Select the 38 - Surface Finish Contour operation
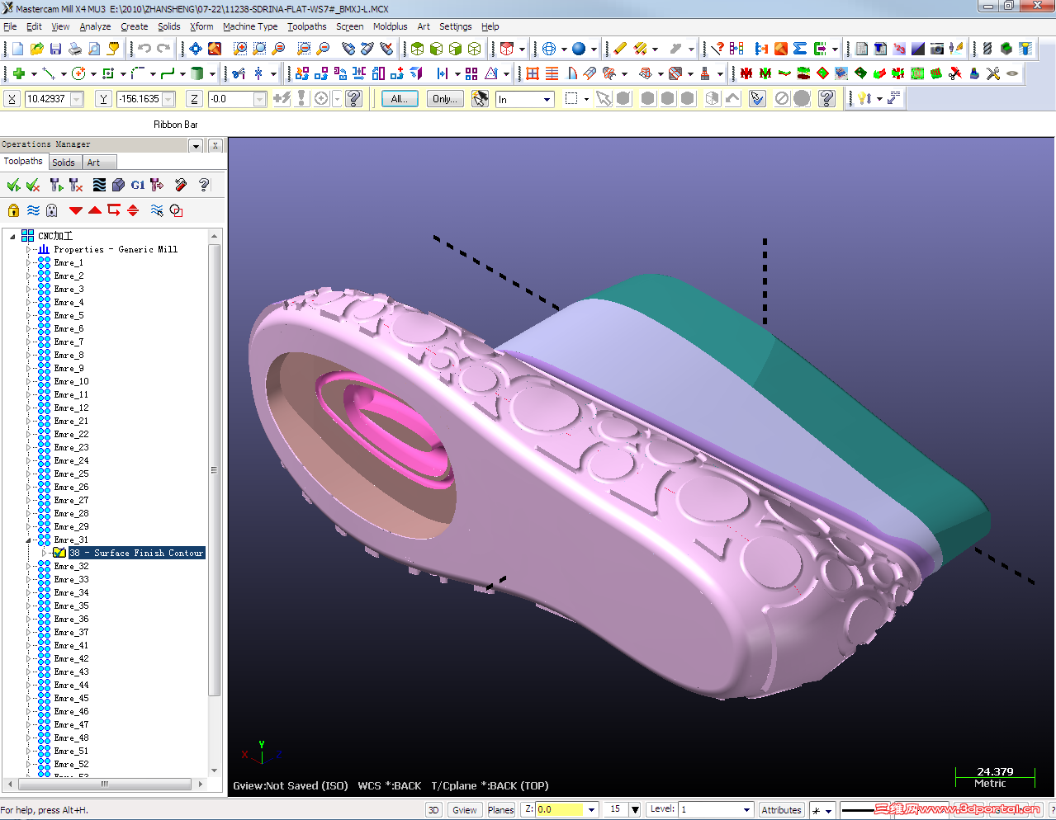Viewport: 1056px width, 820px height. pos(136,553)
